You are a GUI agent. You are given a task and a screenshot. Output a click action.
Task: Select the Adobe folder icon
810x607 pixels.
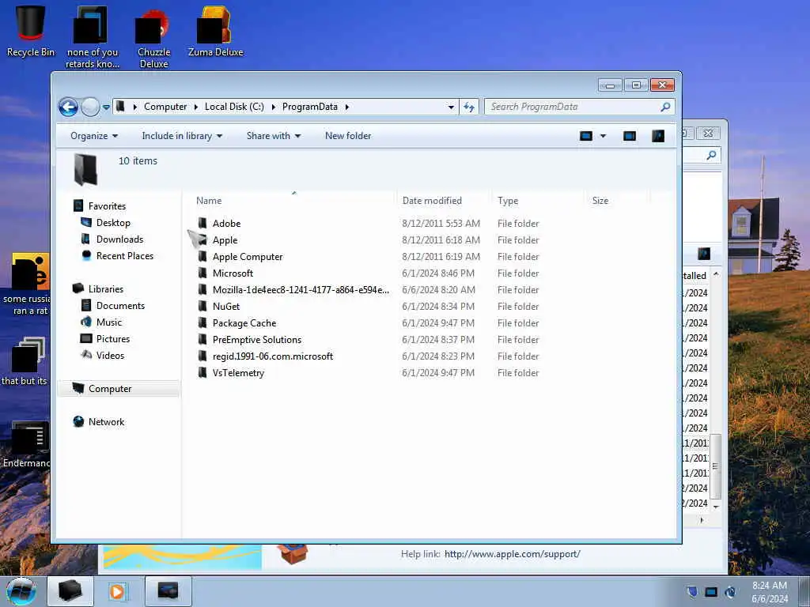(x=202, y=224)
